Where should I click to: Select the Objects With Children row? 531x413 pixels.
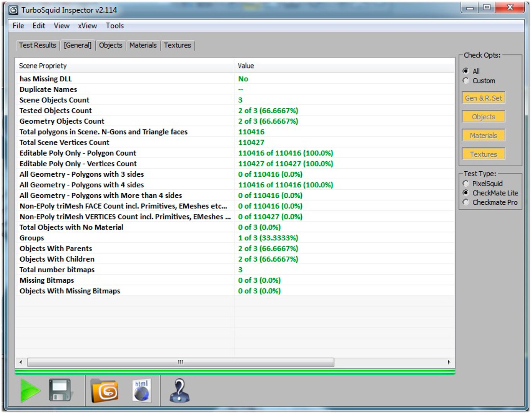click(235, 259)
